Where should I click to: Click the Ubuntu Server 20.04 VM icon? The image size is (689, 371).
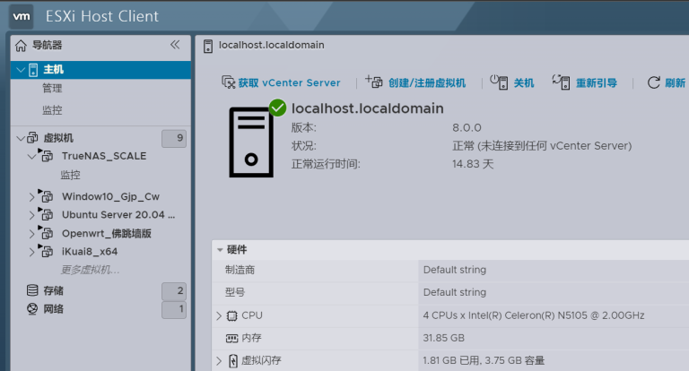pos(46,214)
